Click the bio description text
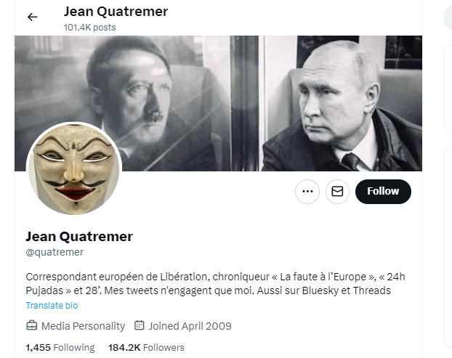This screenshot has height=358, width=452. tap(215, 283)
